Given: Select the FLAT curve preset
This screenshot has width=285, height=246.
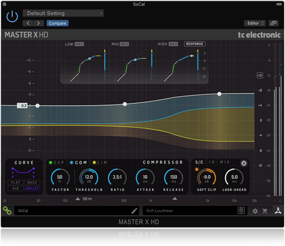Looking at the screenshot, I should click(x=15, y=182).
